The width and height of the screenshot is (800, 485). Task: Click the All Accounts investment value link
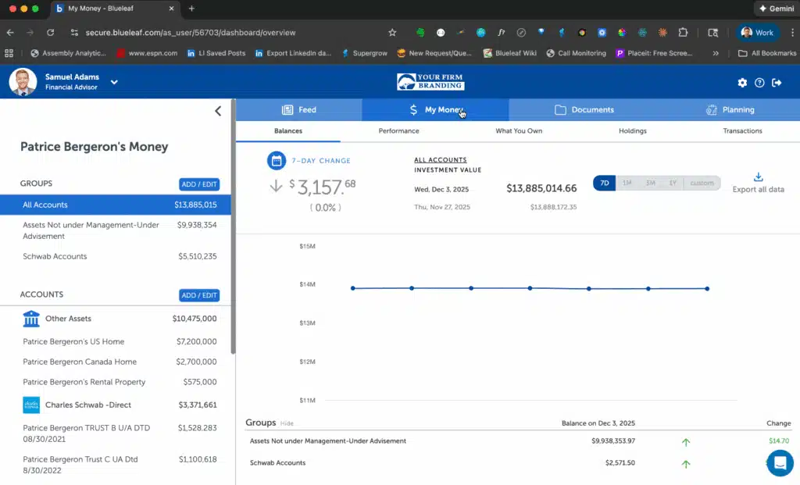pos(440,160)
